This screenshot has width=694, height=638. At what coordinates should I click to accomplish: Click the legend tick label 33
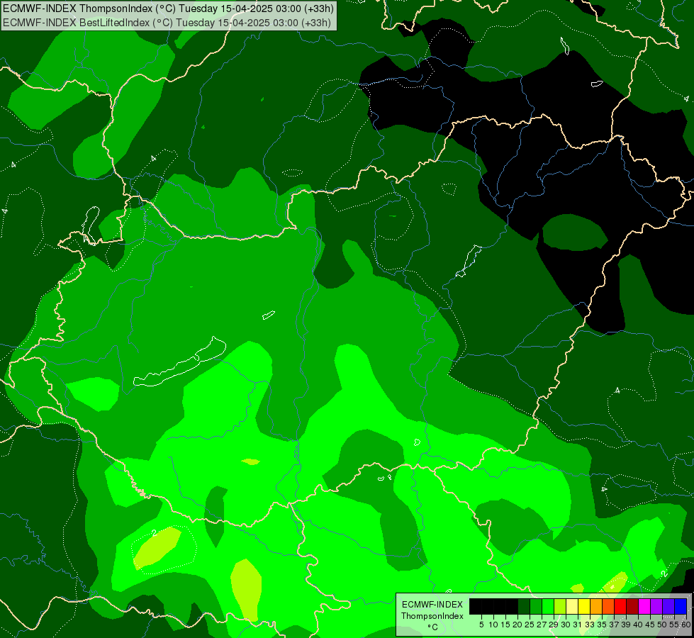pyautogui.click(x=590, y=625)
